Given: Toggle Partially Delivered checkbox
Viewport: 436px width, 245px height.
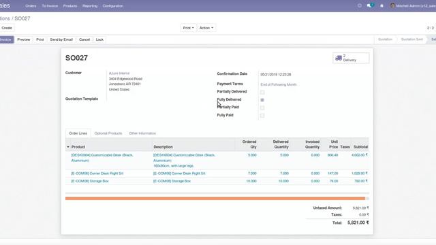Looking at the screenshot, I should point(262,92).
